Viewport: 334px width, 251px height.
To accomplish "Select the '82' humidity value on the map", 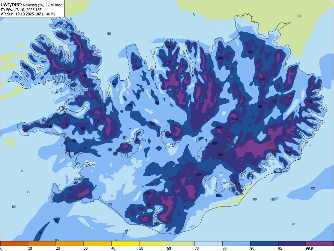I will click(313, 188).
